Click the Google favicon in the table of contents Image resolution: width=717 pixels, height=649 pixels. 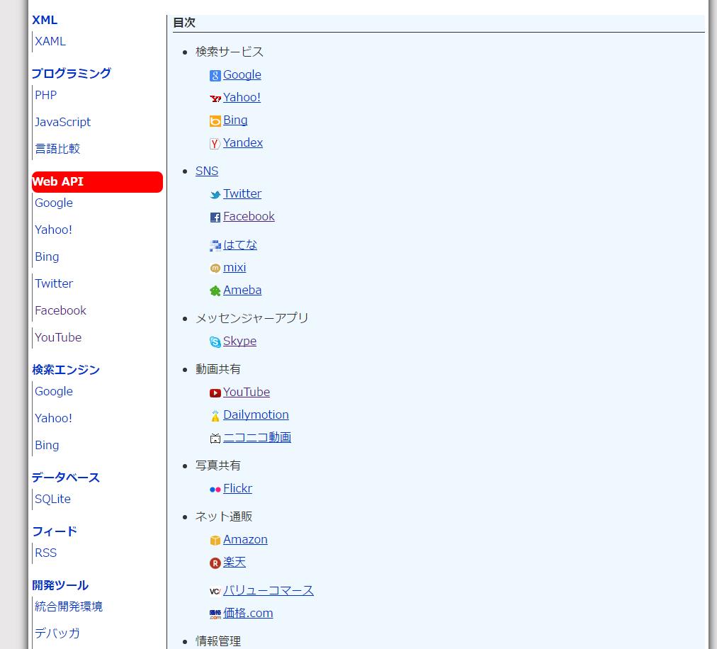(215, 76)
